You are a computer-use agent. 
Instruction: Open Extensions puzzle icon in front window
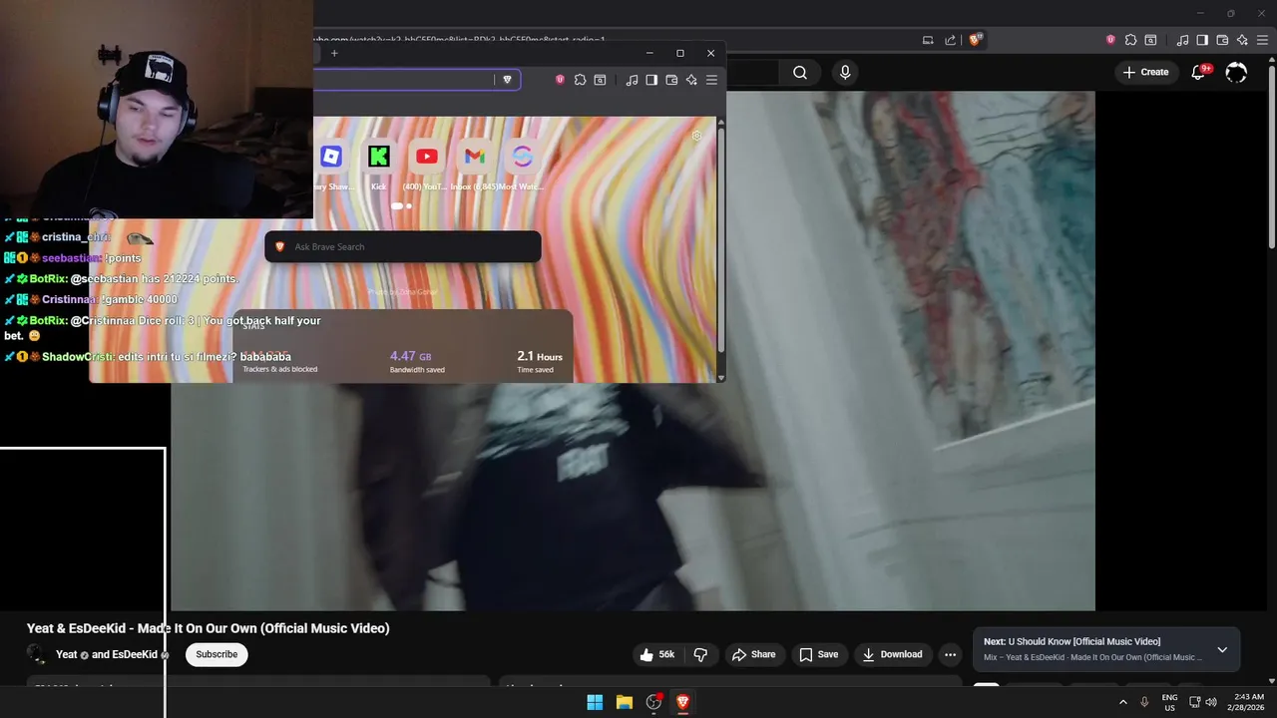[x=580, y=80]
